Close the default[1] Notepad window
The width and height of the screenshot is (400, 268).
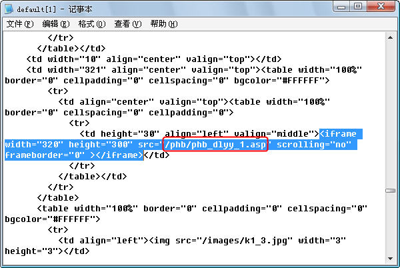(381, 6)
